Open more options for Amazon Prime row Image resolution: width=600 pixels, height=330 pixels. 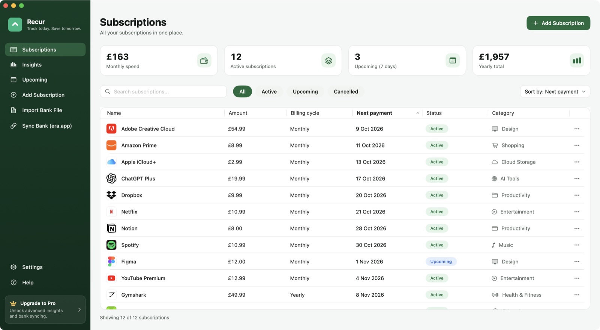point(577,145)
